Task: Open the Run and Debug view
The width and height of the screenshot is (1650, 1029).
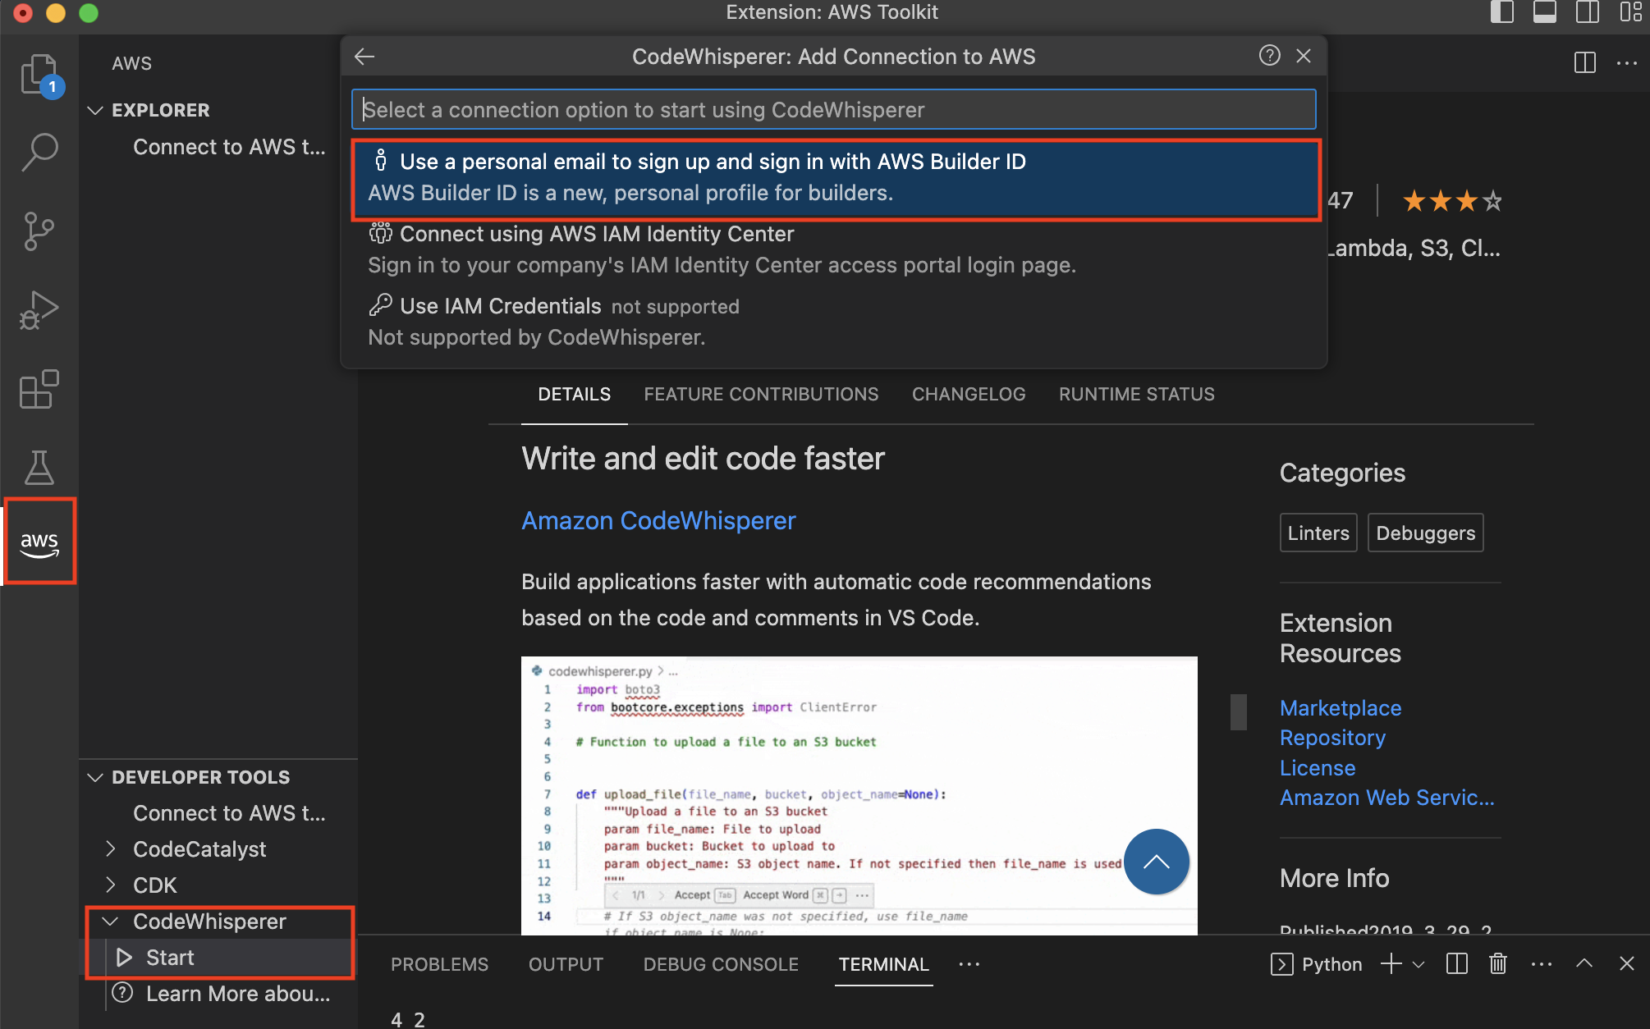Action: 39,310
